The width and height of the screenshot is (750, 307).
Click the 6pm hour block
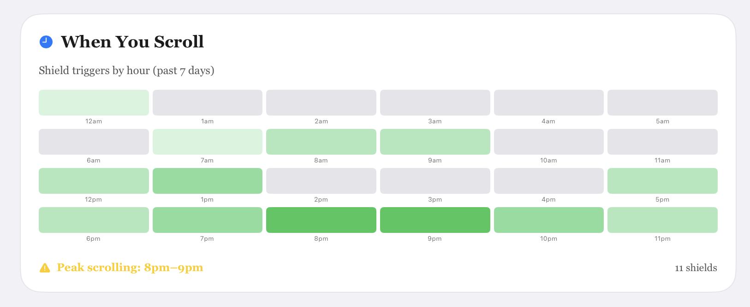pos(94,220)
